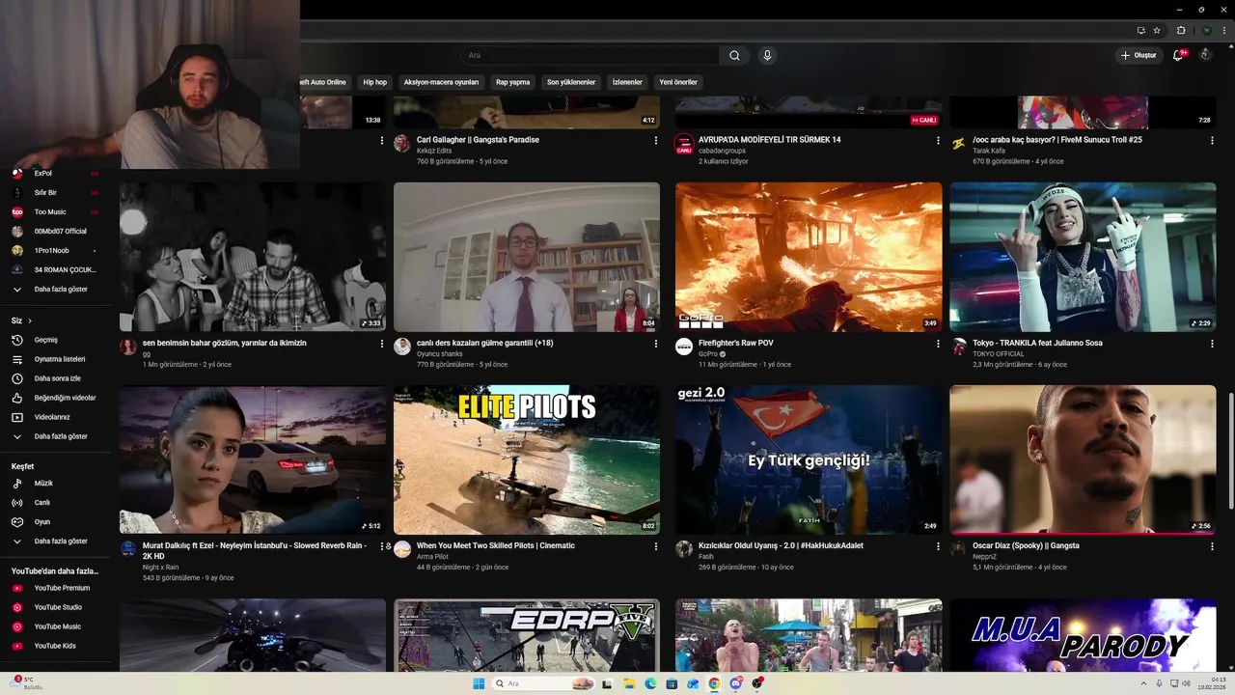The width and height of the screenshot is (1235, 695).
Task: Open the Arma Pilot channel avatar
Action: (x=402, y=549)
